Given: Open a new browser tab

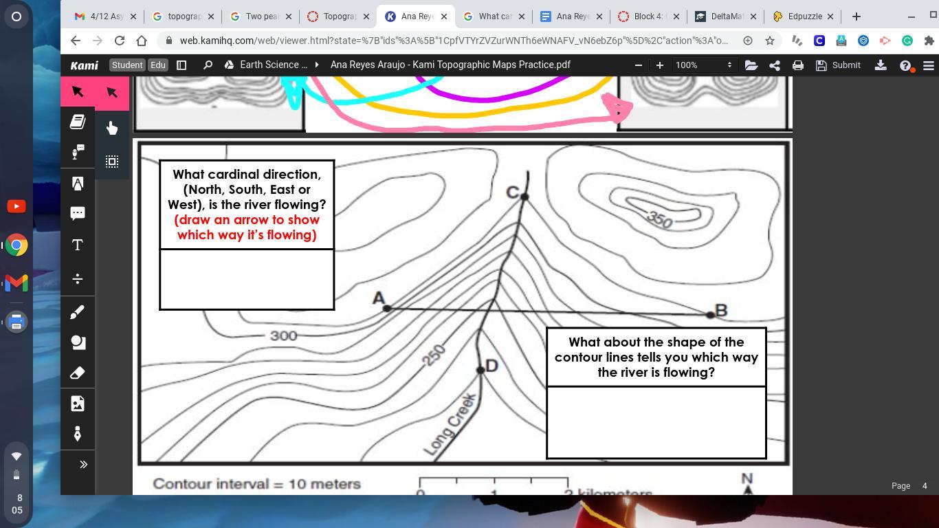Looking at the screenshot, I should 857,16.
